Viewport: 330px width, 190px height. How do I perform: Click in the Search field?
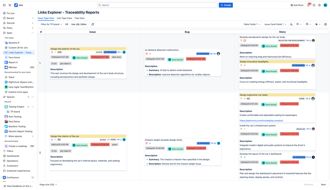click(157, 5)
